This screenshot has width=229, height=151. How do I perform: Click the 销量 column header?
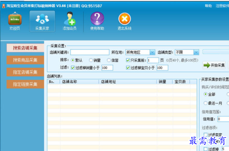coord(165,82)
